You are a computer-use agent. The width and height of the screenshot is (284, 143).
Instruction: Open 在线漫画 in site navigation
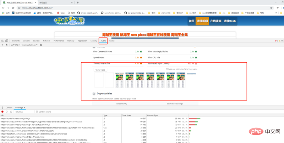coord(216,21)
